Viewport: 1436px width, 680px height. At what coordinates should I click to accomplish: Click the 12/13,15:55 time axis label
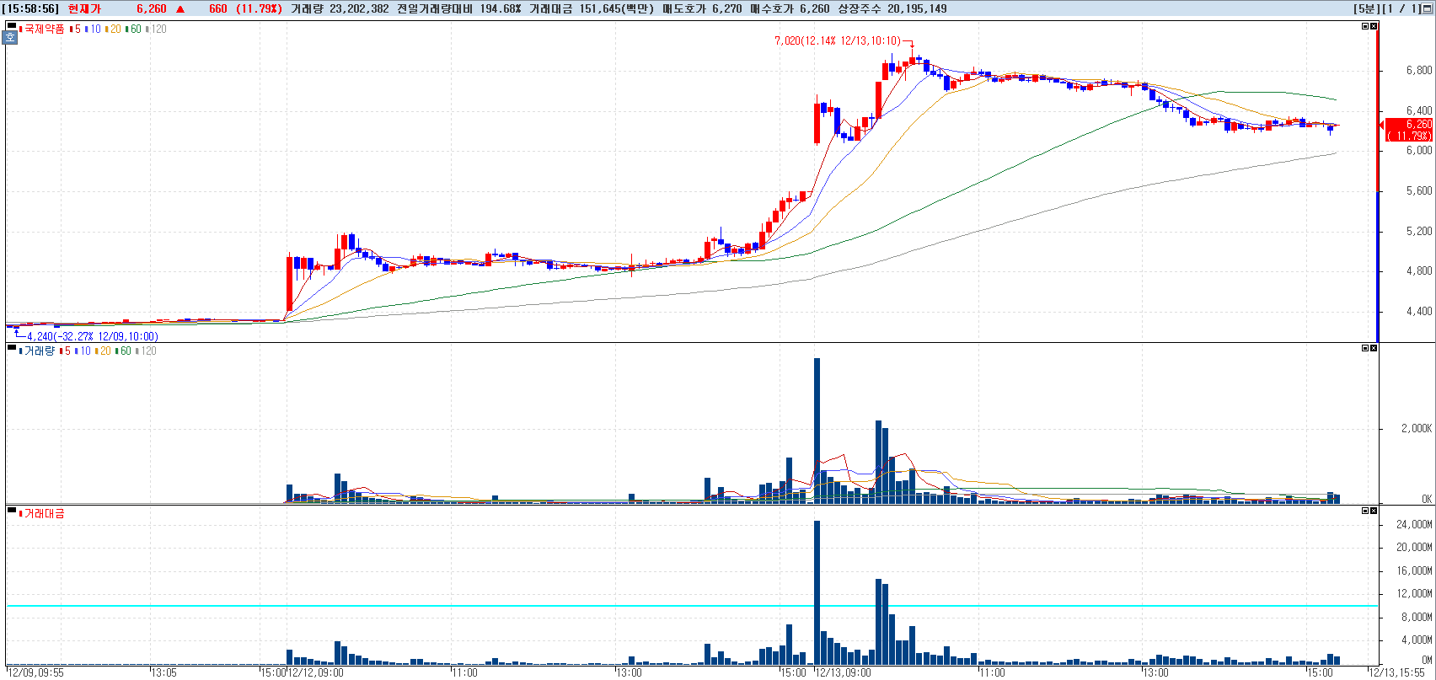[1397, 672]
